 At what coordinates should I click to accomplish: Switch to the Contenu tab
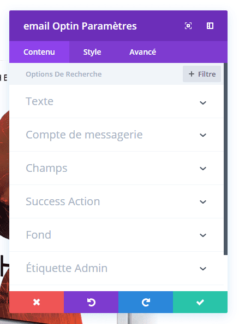coord(39,52)
